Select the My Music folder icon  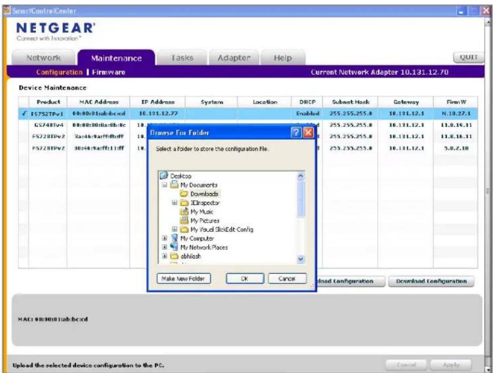coord(184,211)
